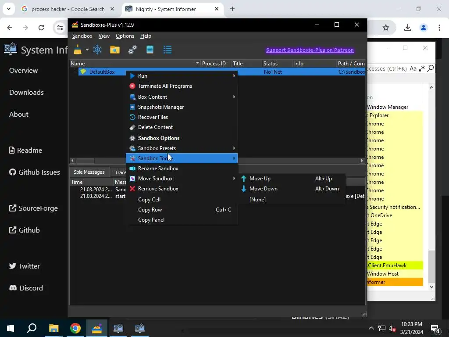Open Overview in System Informer sidebar
The image size is (449, 337).
24,71
